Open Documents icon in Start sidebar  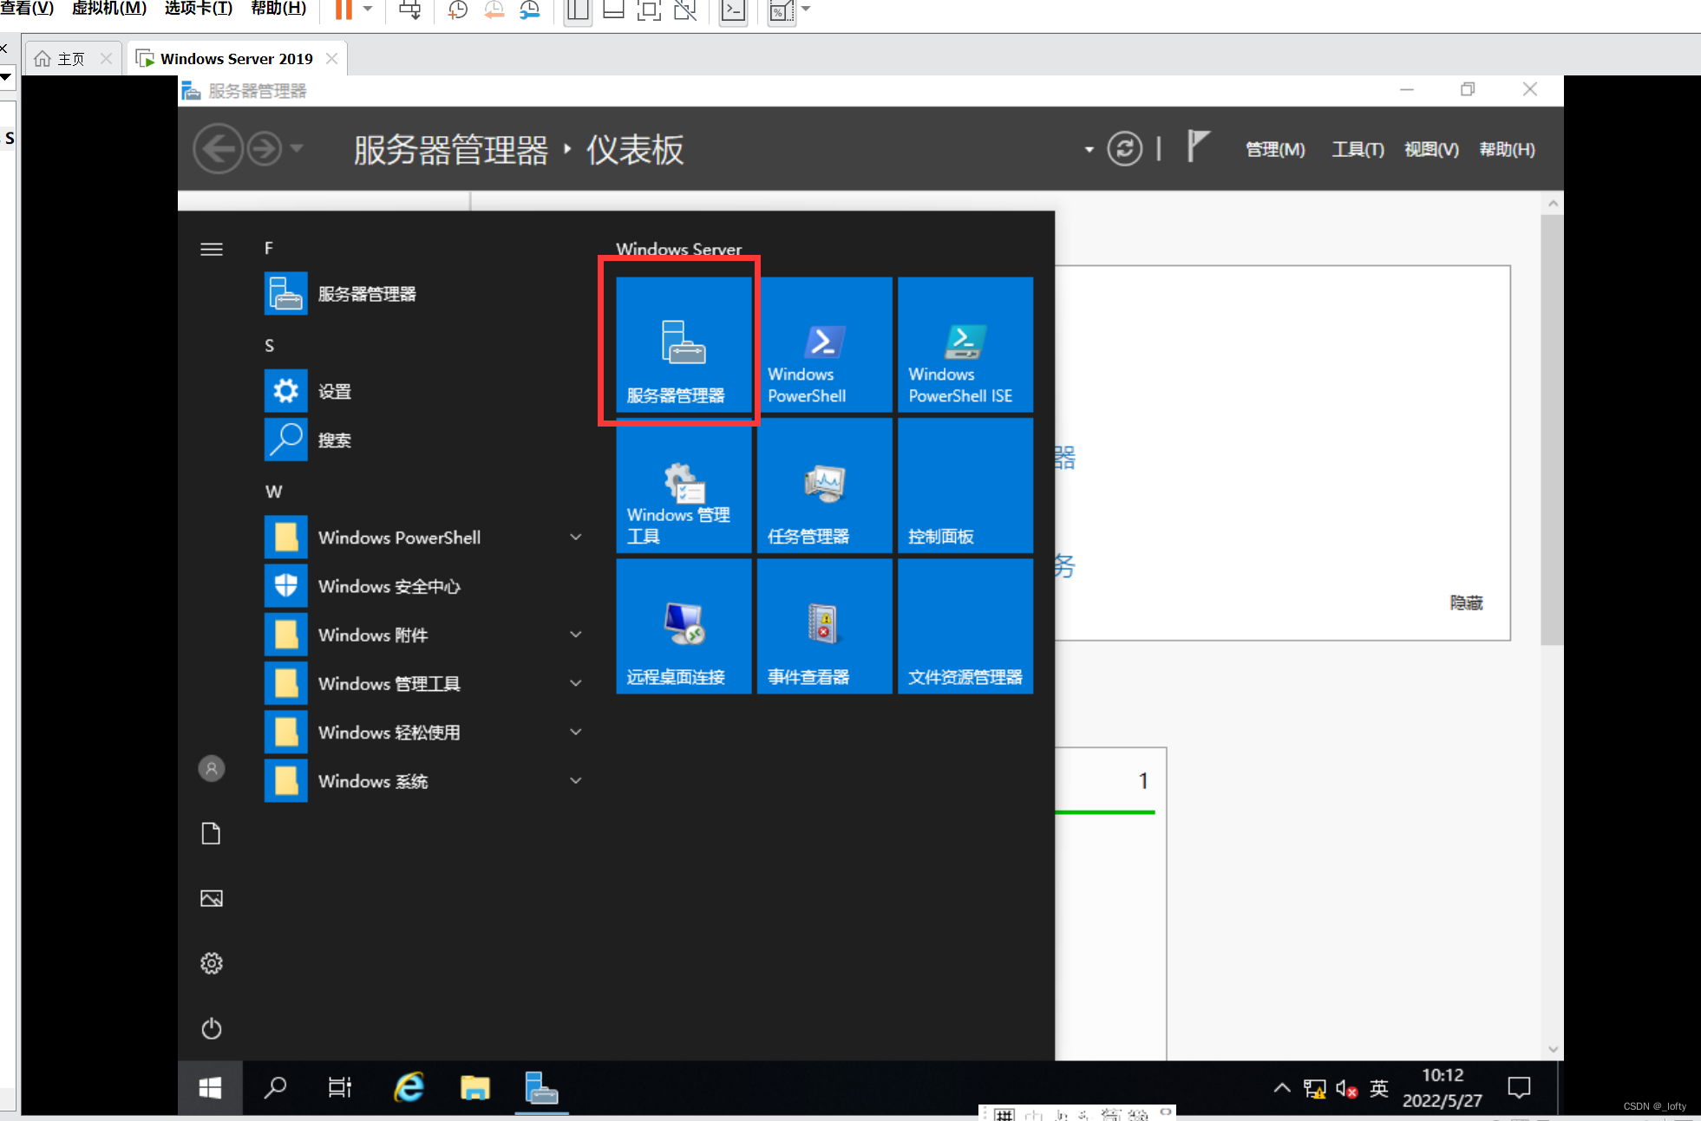click(x=212, y=833)
